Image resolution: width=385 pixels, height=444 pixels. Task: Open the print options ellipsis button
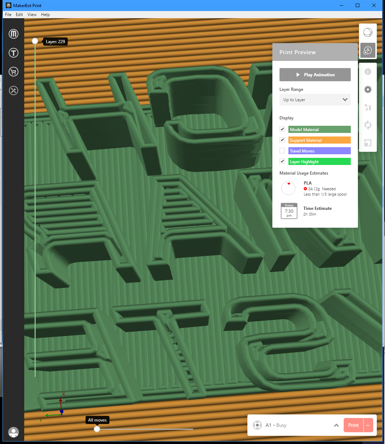368,425
